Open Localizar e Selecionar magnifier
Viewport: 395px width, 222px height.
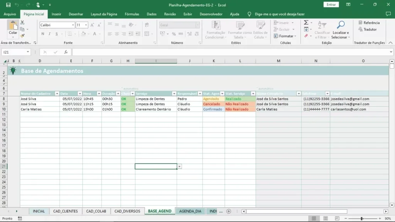point(341,25)
